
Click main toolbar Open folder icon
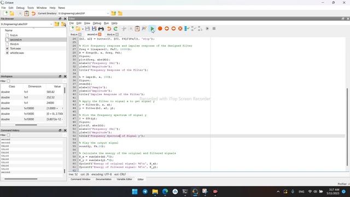coord(12,13)
